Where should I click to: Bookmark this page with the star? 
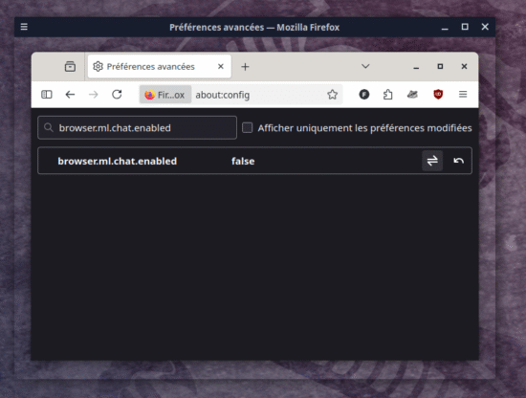point(332,95)
